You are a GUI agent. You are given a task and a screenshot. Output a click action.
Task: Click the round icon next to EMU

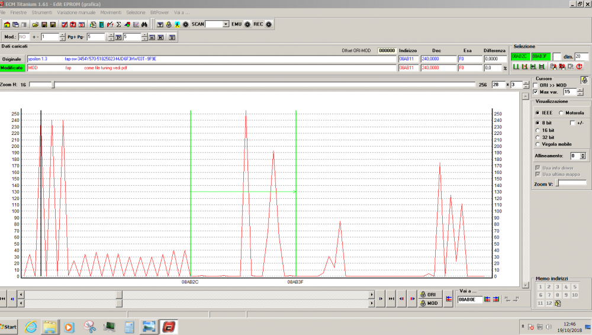(x=247, y=24)
